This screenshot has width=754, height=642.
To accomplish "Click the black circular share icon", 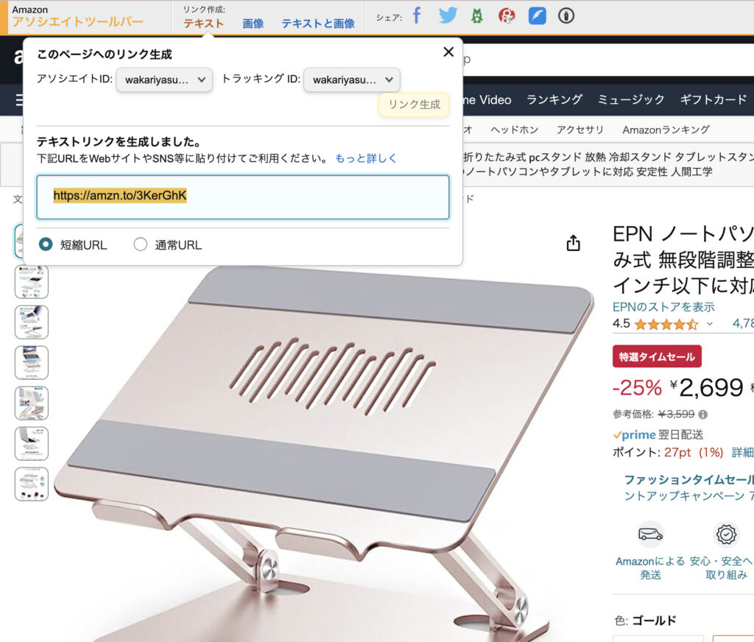I will pyautogui.click(x=566, y=16).
